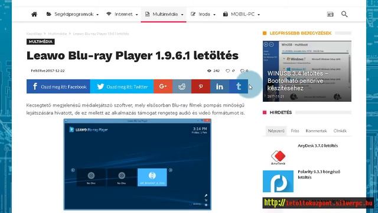This screenshot has height=213, width=378.
Task: Click the heart like icon
Action: coord(227,71)
